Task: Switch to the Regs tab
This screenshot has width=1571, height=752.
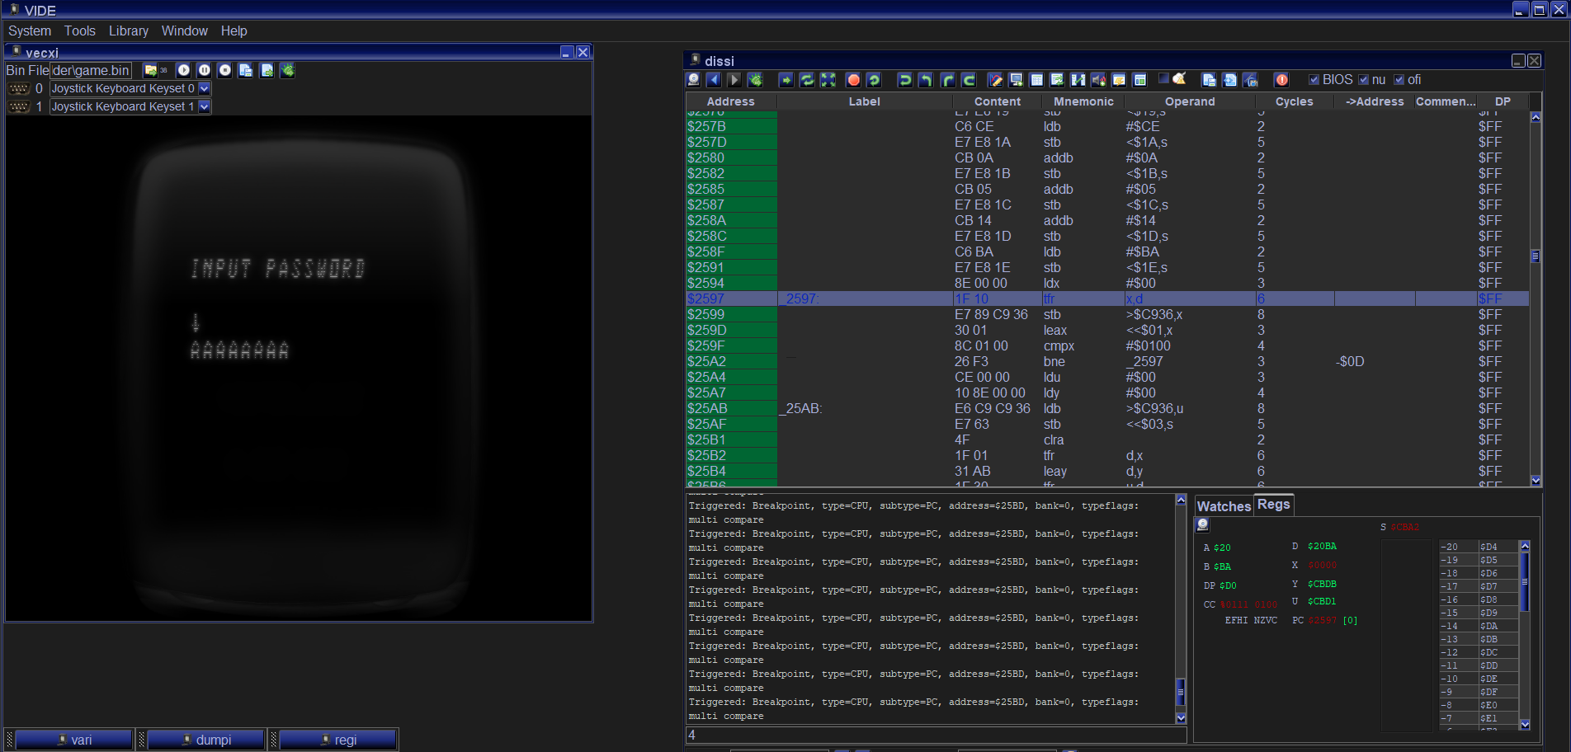Action: coord(1273,505)
